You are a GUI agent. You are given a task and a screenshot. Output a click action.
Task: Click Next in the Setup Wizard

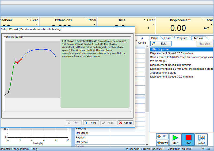pyautogui.click(x=91, y=123)
